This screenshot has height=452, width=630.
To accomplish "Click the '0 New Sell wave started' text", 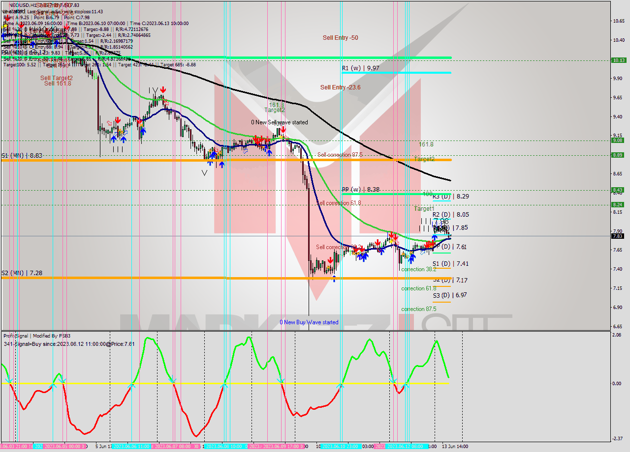I will click(280, 122).
